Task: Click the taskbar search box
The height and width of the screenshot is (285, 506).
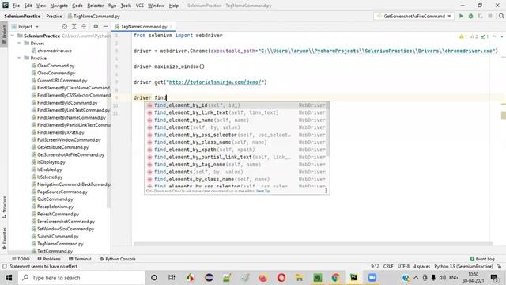Action: click(x=81, y=278)
